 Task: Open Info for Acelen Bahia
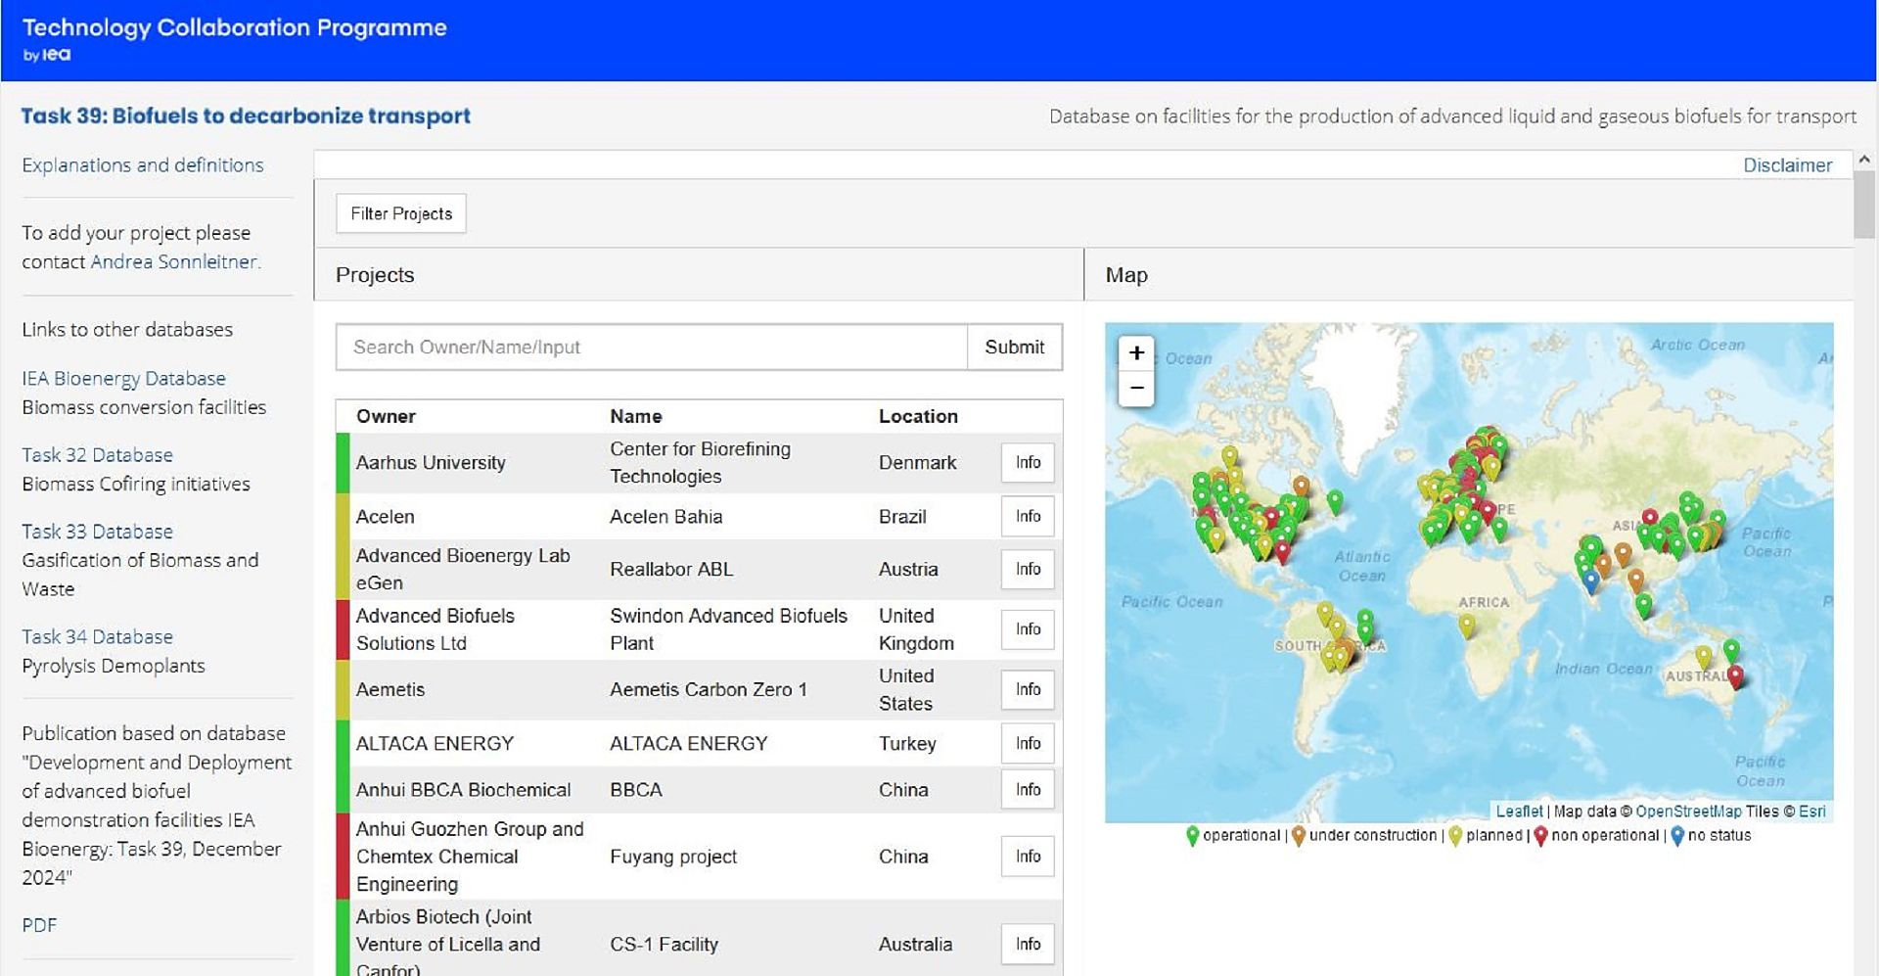(x=1028, y=516)
